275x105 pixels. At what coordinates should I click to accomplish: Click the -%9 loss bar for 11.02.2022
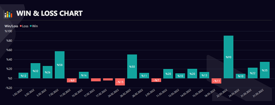pyautogui.click(x=72, y=80)
